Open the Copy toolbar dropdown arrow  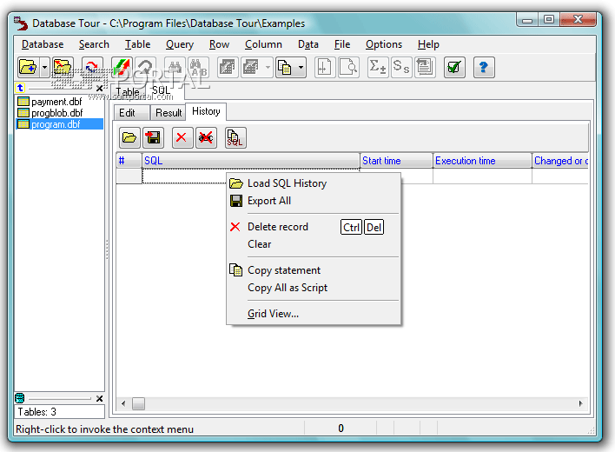pyautogui.click(x=301, y=68)
